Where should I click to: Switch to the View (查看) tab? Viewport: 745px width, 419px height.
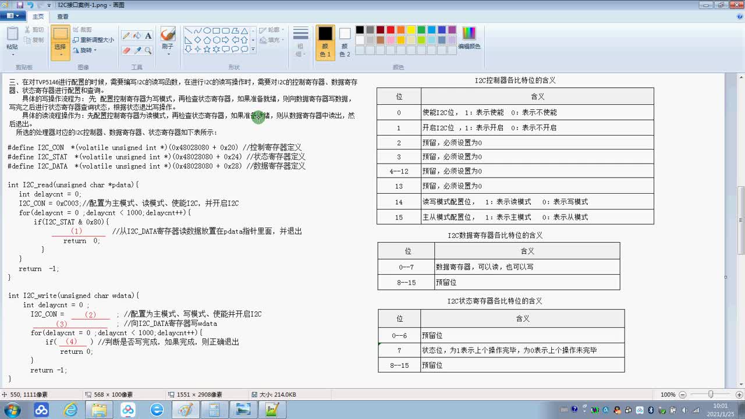click(63, 16)
